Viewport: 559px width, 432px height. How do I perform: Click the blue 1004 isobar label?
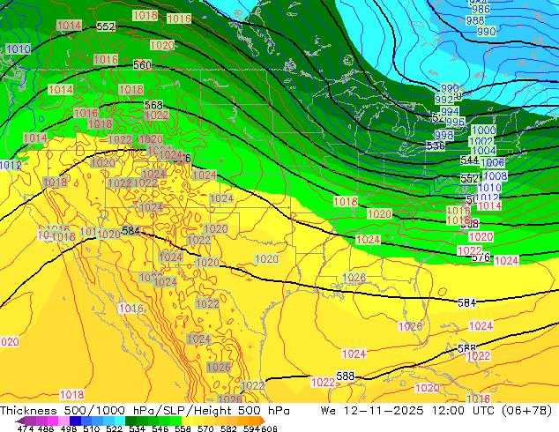484,151
